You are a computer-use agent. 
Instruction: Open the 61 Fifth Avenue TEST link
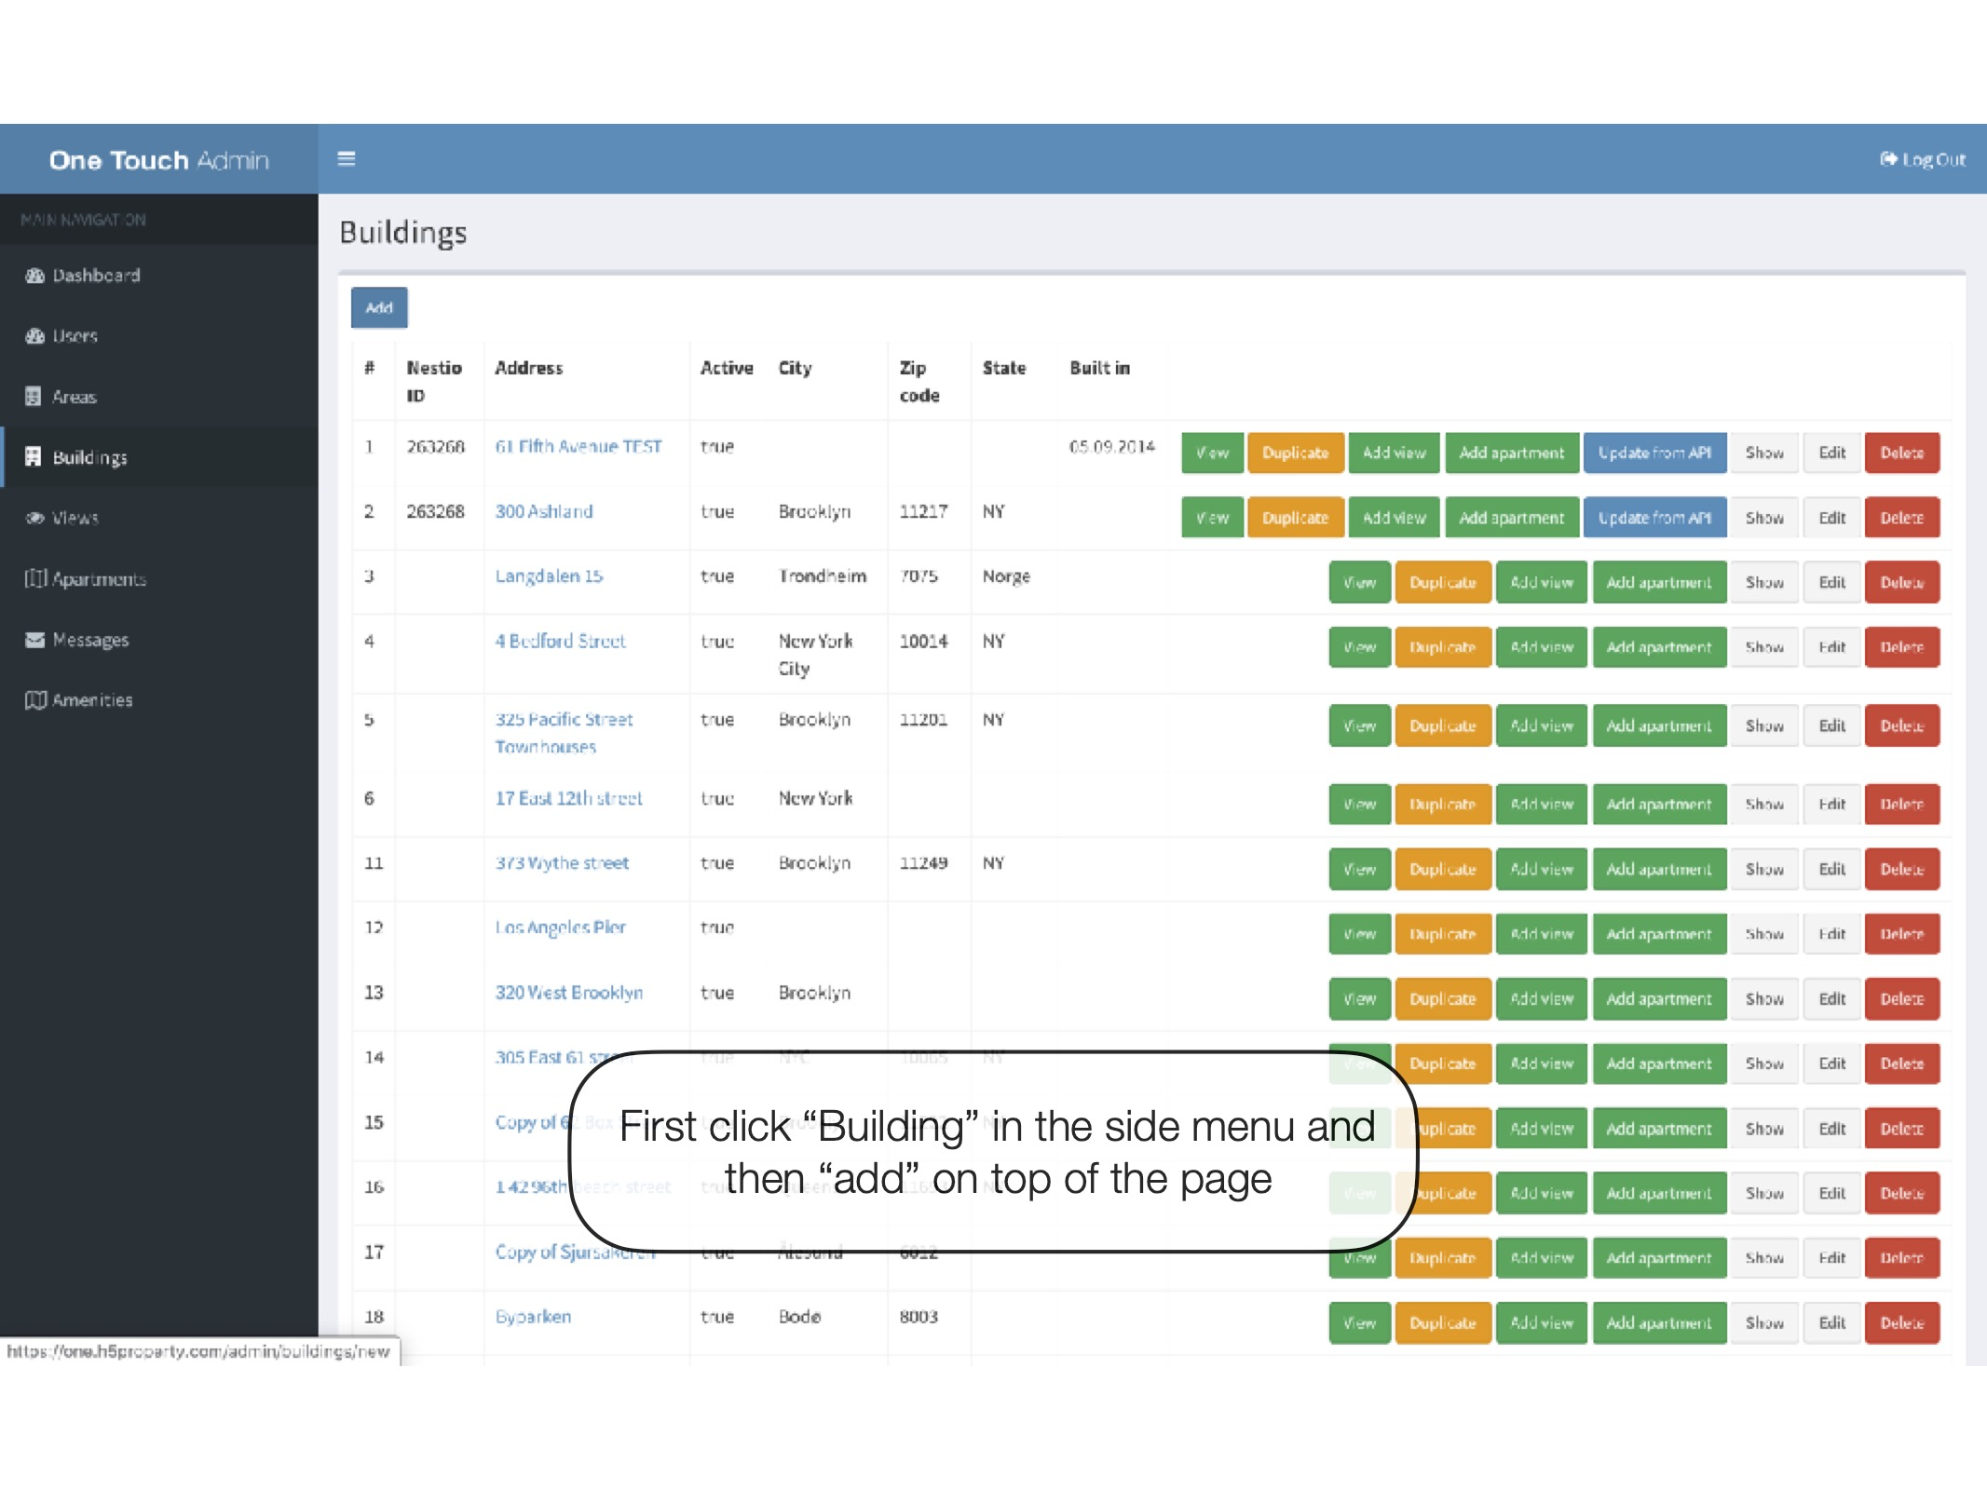[x=578, y=447]
